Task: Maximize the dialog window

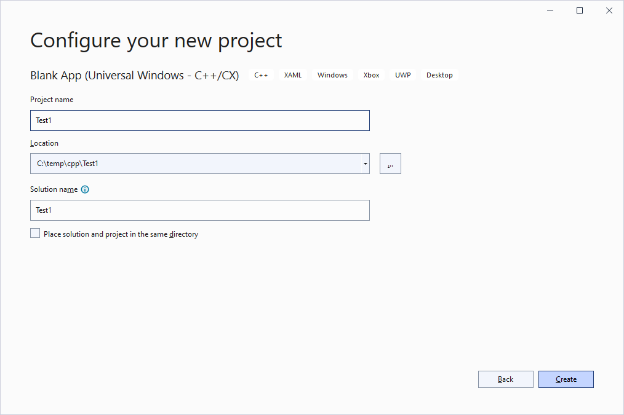Action: (580, 10)
